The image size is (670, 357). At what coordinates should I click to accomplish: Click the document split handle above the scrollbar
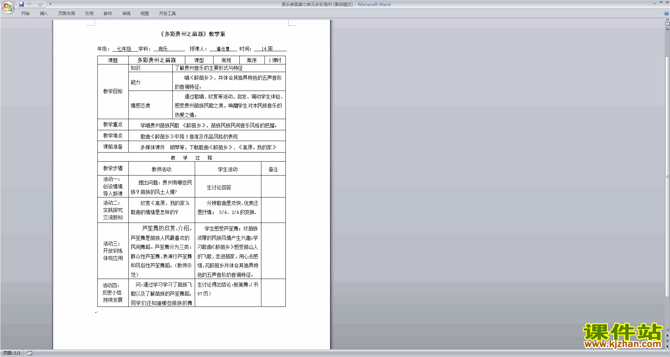coord(667,20)
